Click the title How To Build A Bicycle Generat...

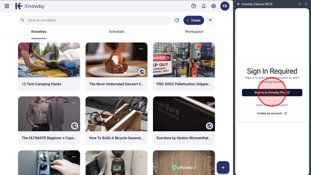point(116,138)
